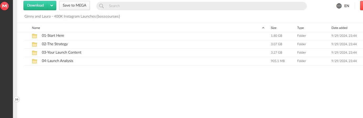
Task: Toggle sort order arrow in Name column
Action: pos(263,28)
